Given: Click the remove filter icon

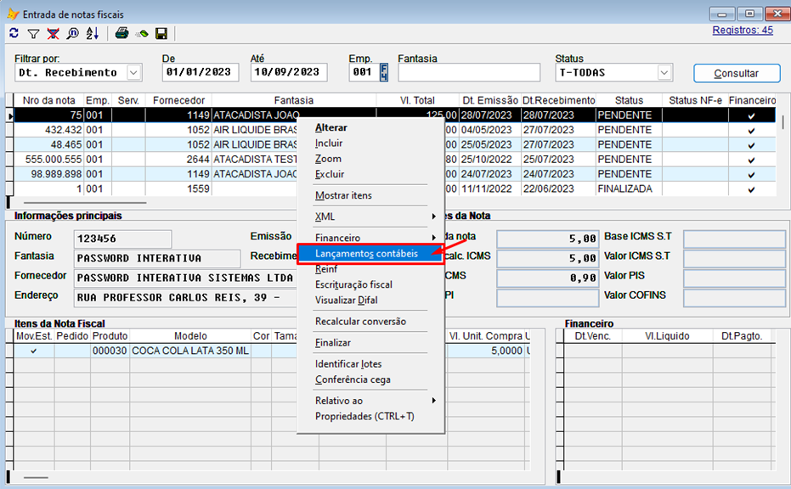Looking at the screenshot, I should coord(53,34).
